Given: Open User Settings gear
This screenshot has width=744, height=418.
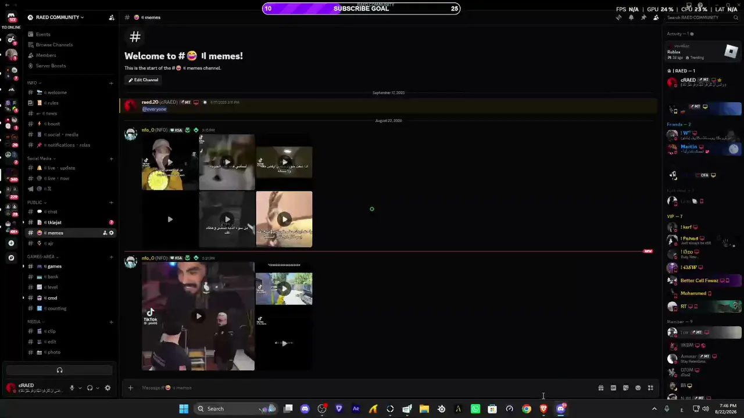Looking at the screenshot, I should click(108, 388).
